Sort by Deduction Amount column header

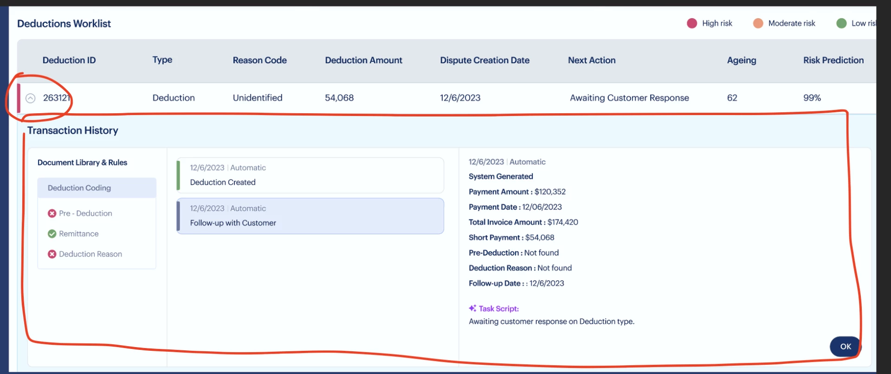click(363, 60)
